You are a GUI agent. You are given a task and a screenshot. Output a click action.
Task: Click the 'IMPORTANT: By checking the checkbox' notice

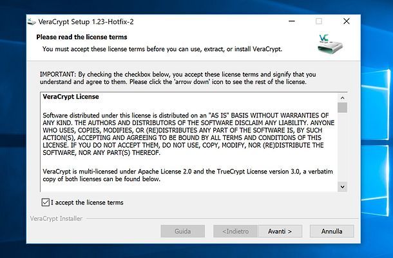pyautogui.click(x=178, y=78)
